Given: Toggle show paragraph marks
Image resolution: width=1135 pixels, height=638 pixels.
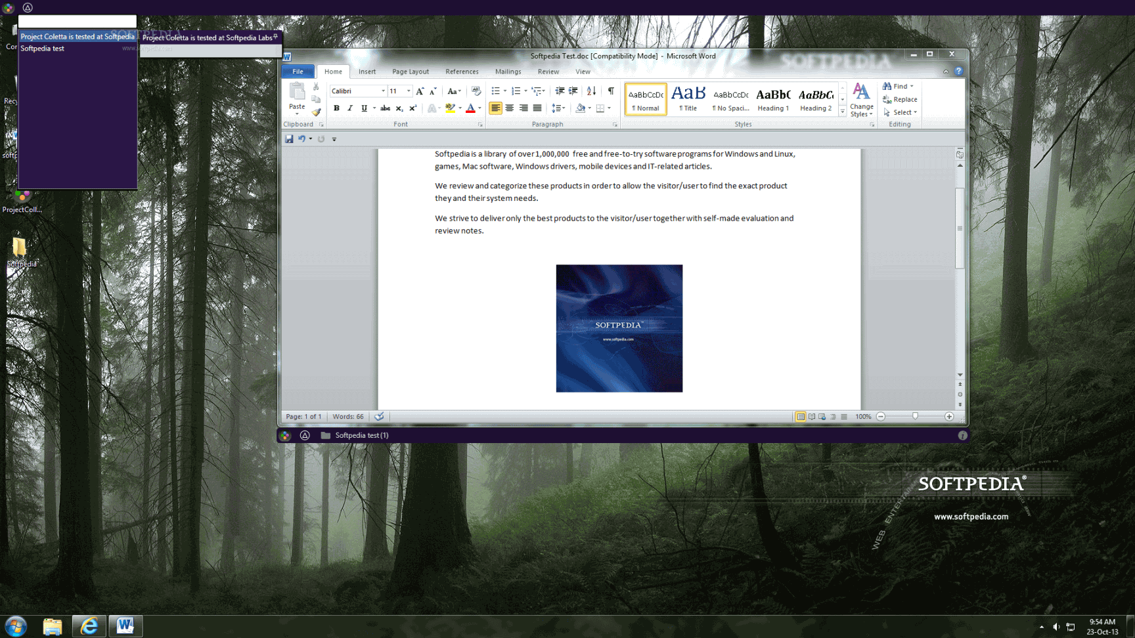Looking at the screenshot, I should point(611,91).
